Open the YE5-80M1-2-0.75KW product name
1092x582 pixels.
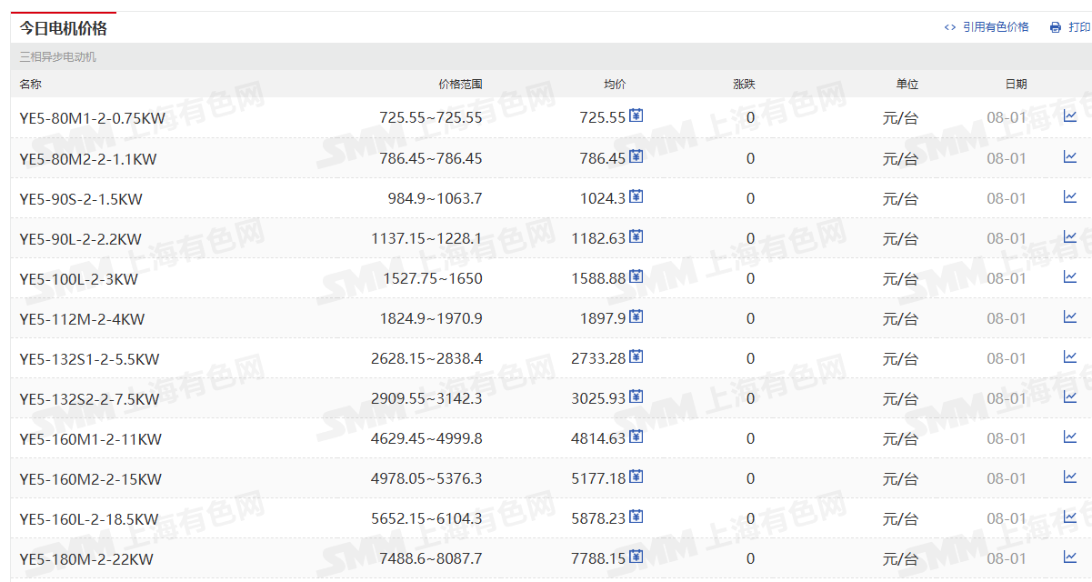[93, 118]
